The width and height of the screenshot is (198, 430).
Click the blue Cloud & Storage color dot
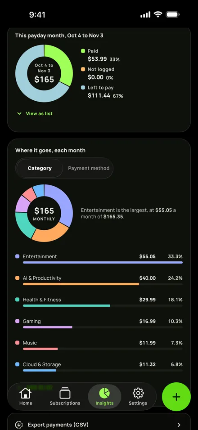[x=17, y=364]
